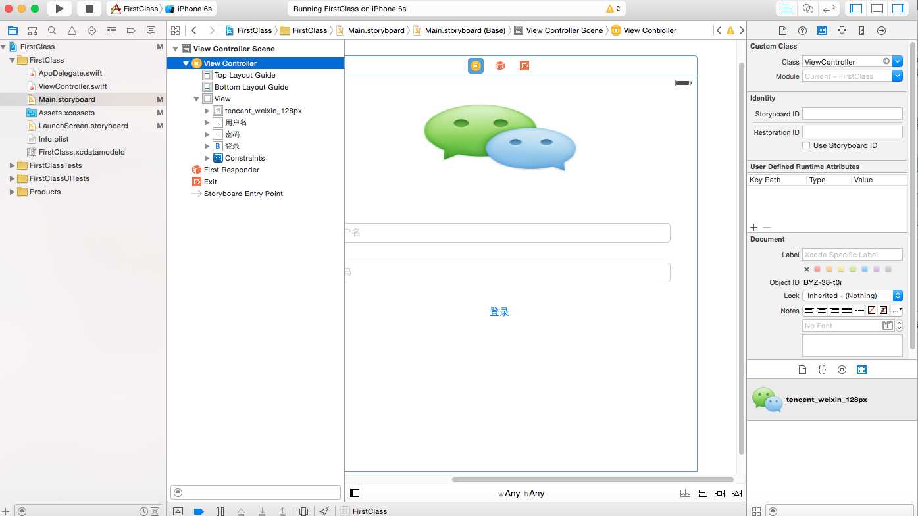Toggle breakpoints activation in debug bar
The width and height of the screenshot is (918, 516).
coord(199,511)
